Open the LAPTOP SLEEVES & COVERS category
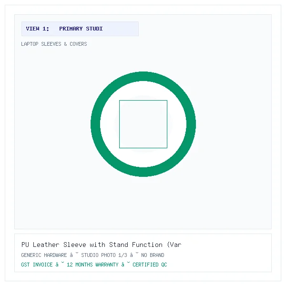The image size is (286, 286). click(x=54, y=44)
